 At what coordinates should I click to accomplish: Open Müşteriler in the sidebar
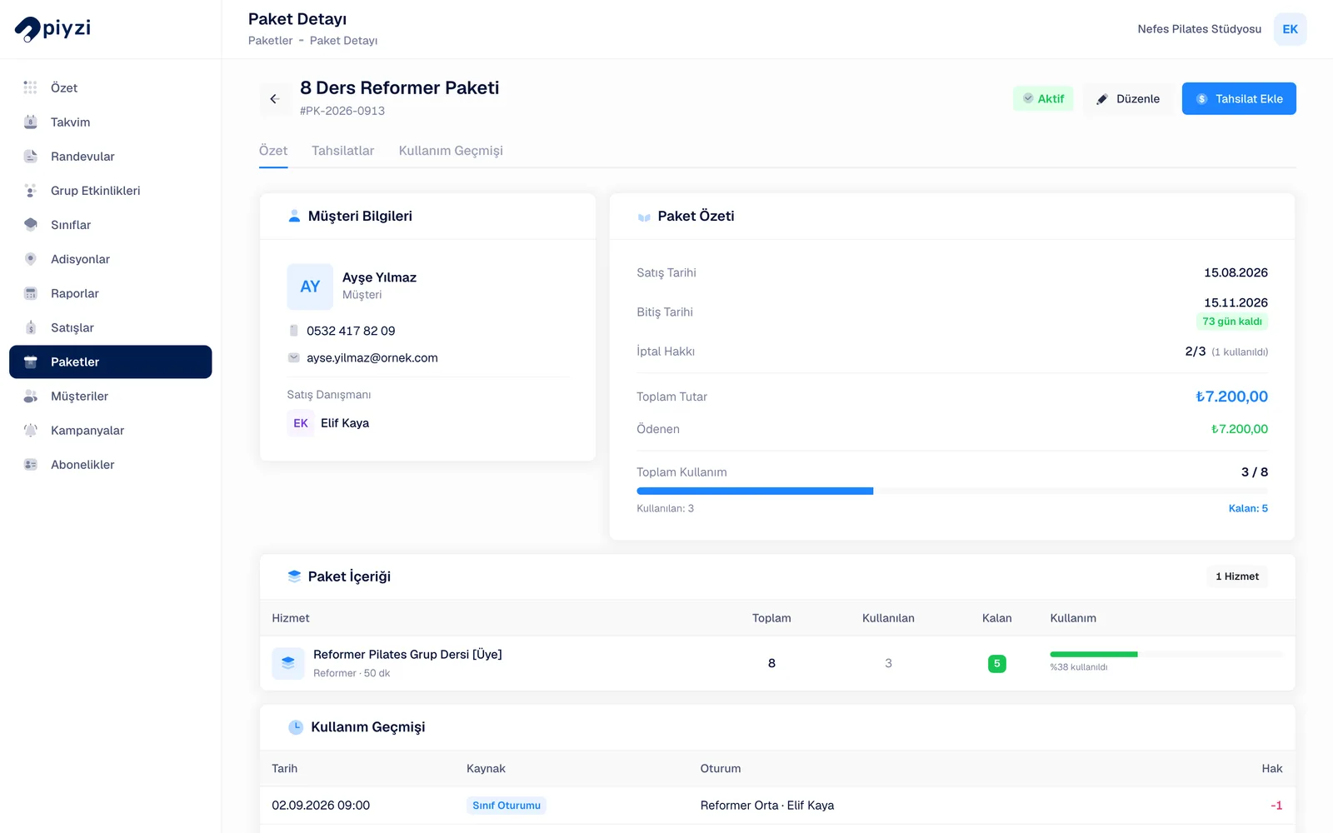coord(110,396)
